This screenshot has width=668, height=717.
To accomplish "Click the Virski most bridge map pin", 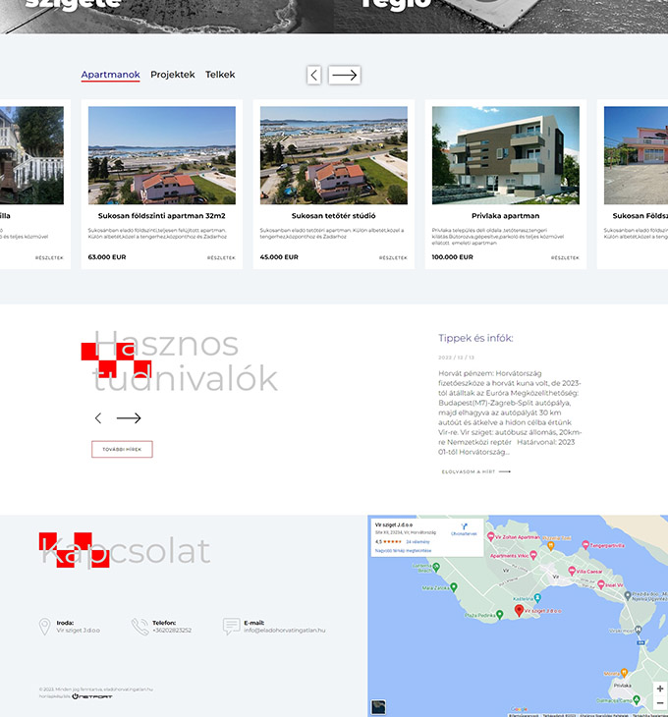I will click(x=639, y=630).
